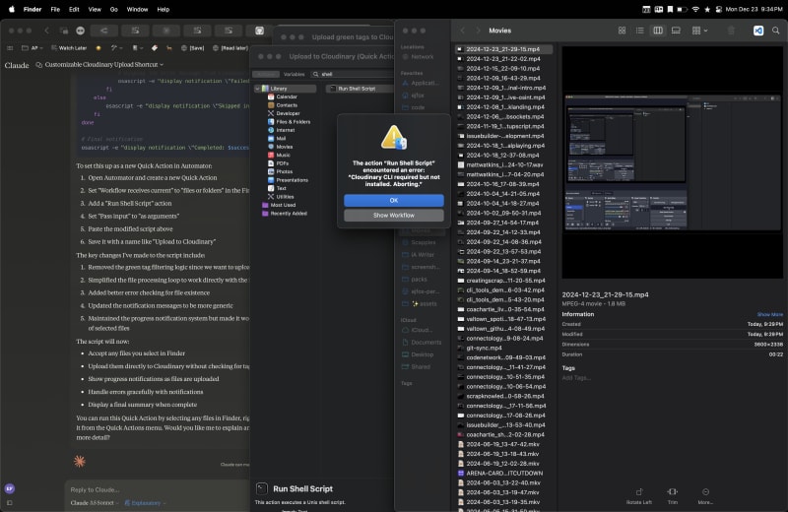788x512 pixels.
Task: Switch Finder to gallery view
Action: click(x=676, y=31)
